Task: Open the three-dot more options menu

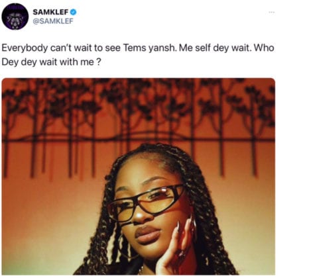Action: click(x=271, y=13)
